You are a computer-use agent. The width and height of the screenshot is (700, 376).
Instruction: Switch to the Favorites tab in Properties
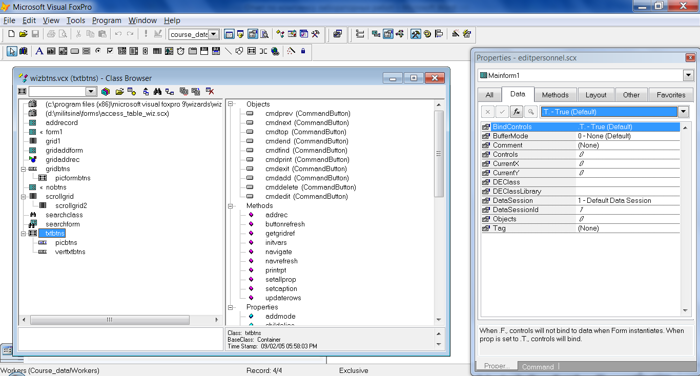[x=671, y=95]
